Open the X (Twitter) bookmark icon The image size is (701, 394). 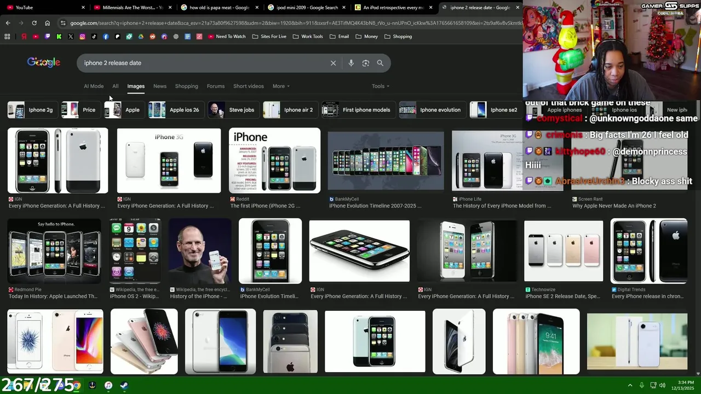pos(71,37)
